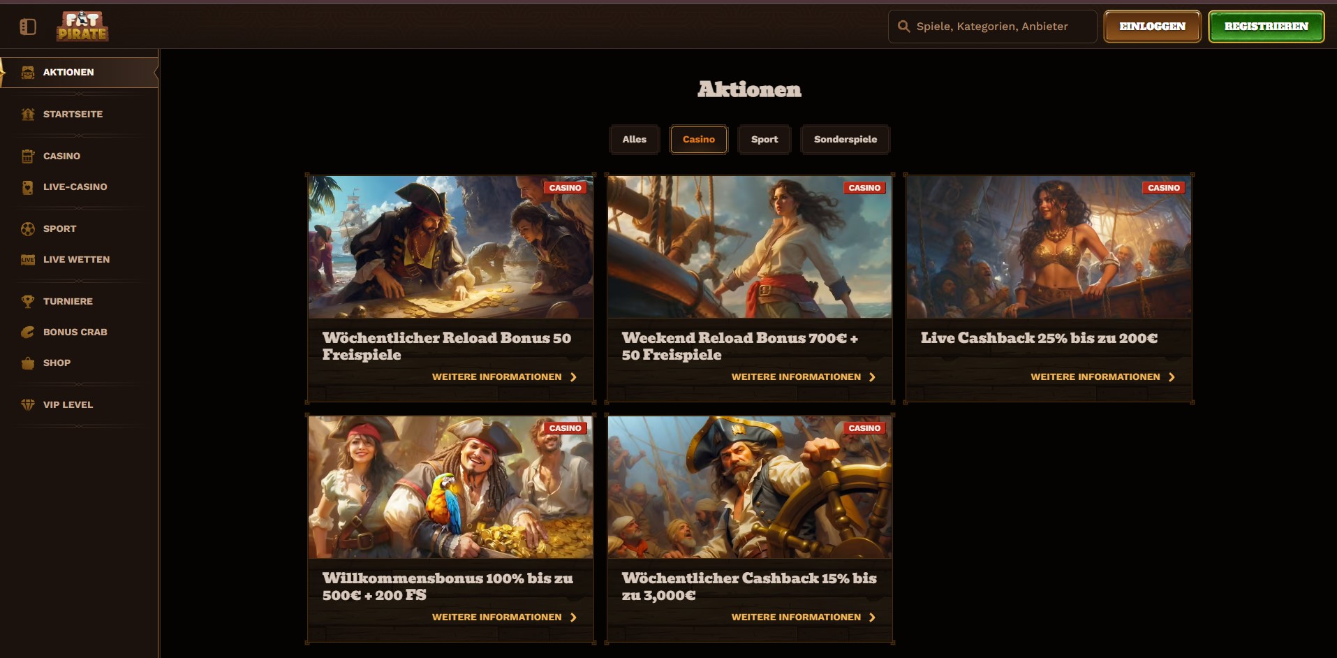The height and width of the screenshot is (658, 1337).
Task: Expand Weitere Informationen chevron under Willkommensbonus
Action: [x=574, y=617]
